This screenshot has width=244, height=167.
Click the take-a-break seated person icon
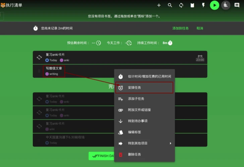pos(226,5)
